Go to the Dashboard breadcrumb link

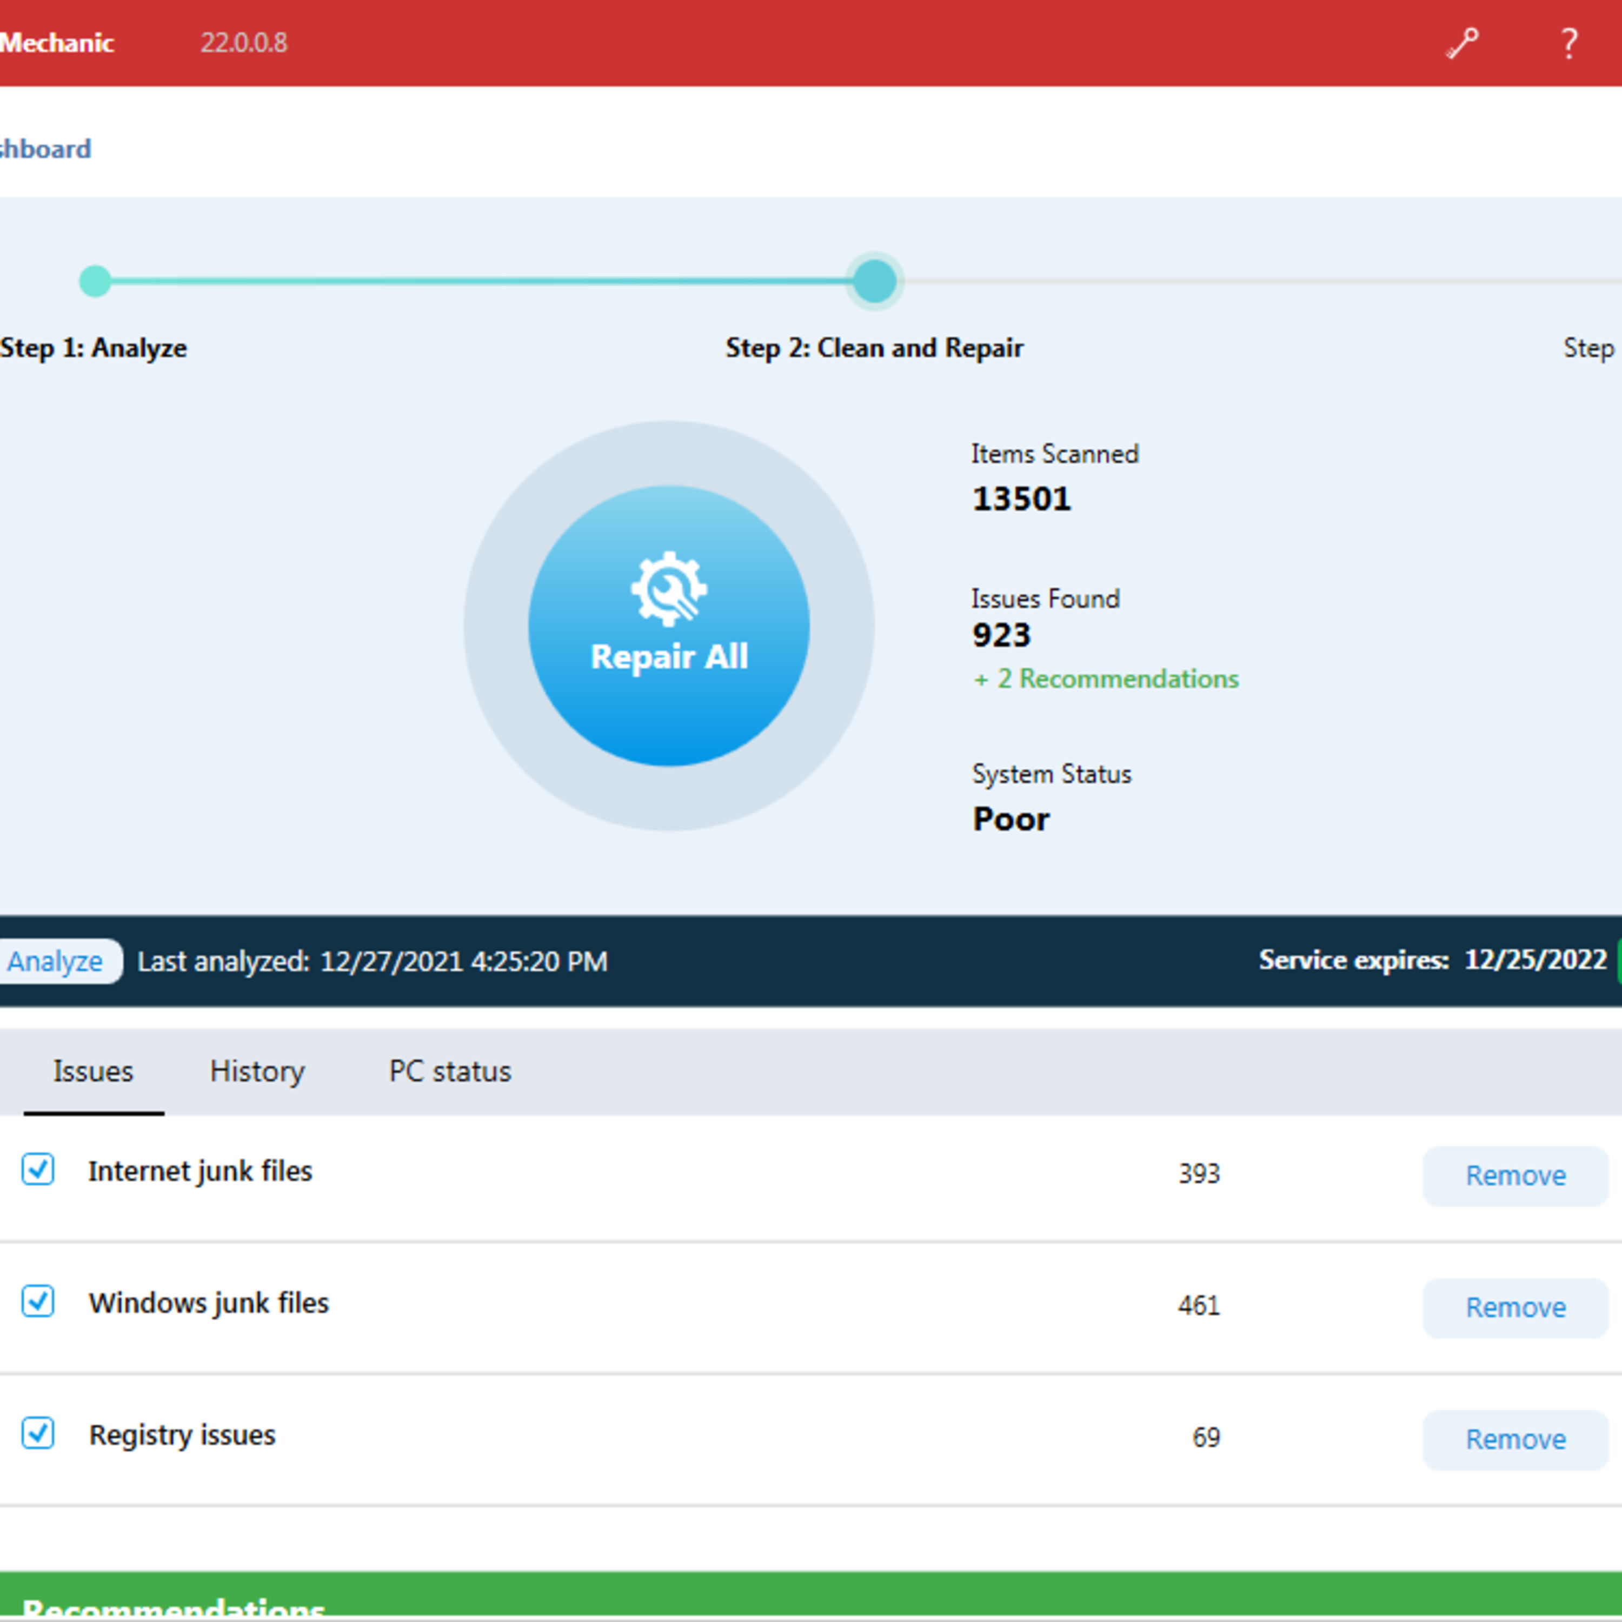click(45, 149)
